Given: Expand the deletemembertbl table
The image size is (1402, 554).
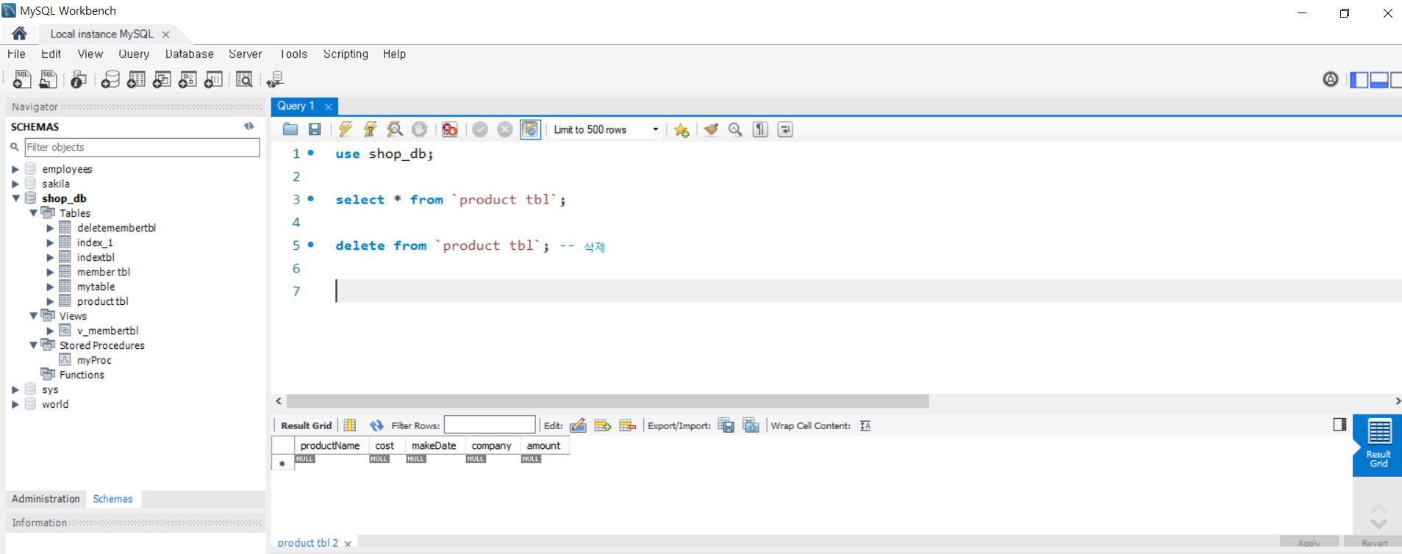Looking at the screenshot, I should click(50, 228).
